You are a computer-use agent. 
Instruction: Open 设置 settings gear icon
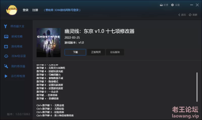(x=172, y=5)
